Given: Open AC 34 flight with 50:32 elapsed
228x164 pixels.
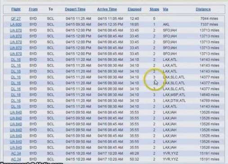Looking at the screenshot, I should pos(16,159).
